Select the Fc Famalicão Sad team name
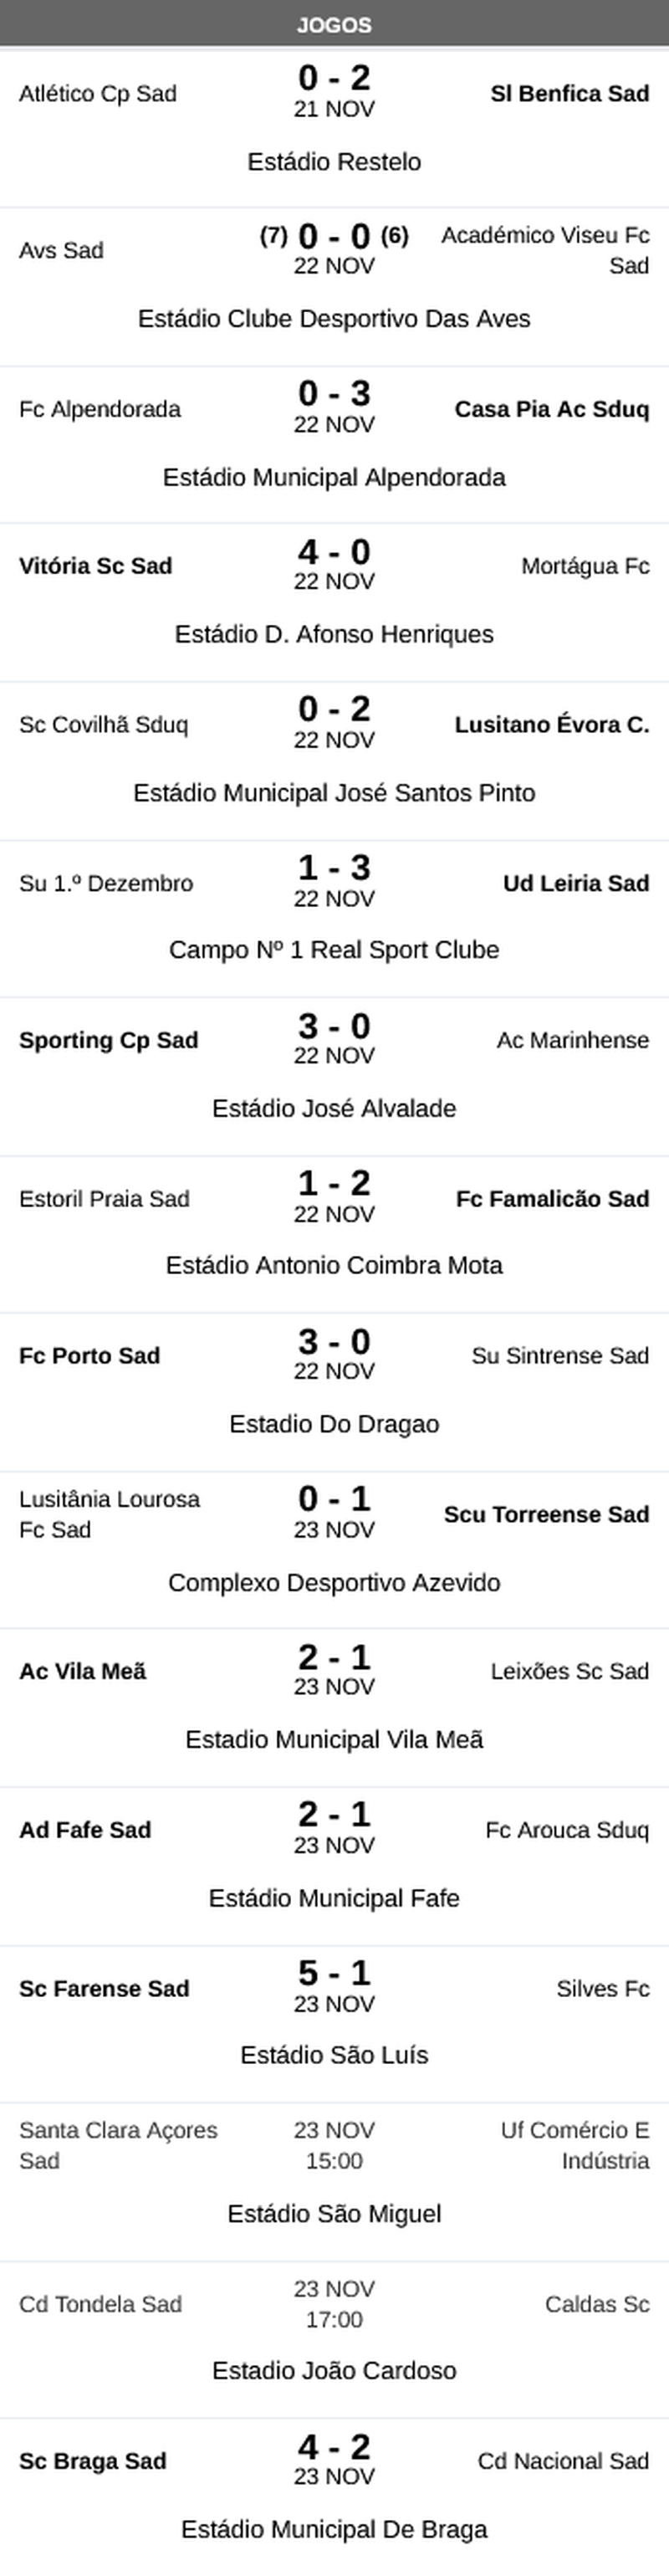The image size is (669, 2576). point(552,1198)
